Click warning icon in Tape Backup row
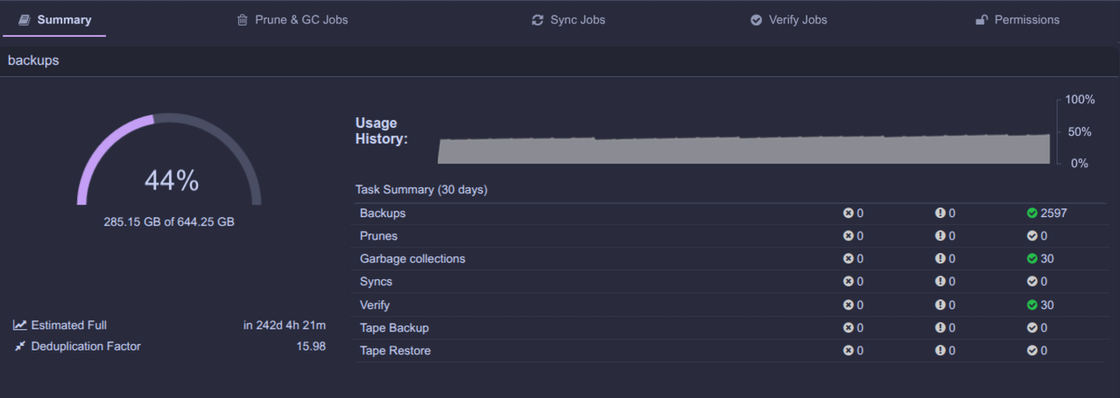The width and height of the screenshot is (1120, 398). [940, 328]
